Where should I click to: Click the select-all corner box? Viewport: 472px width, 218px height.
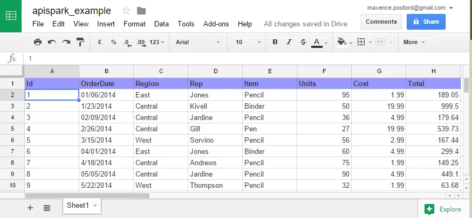point(12,71)
